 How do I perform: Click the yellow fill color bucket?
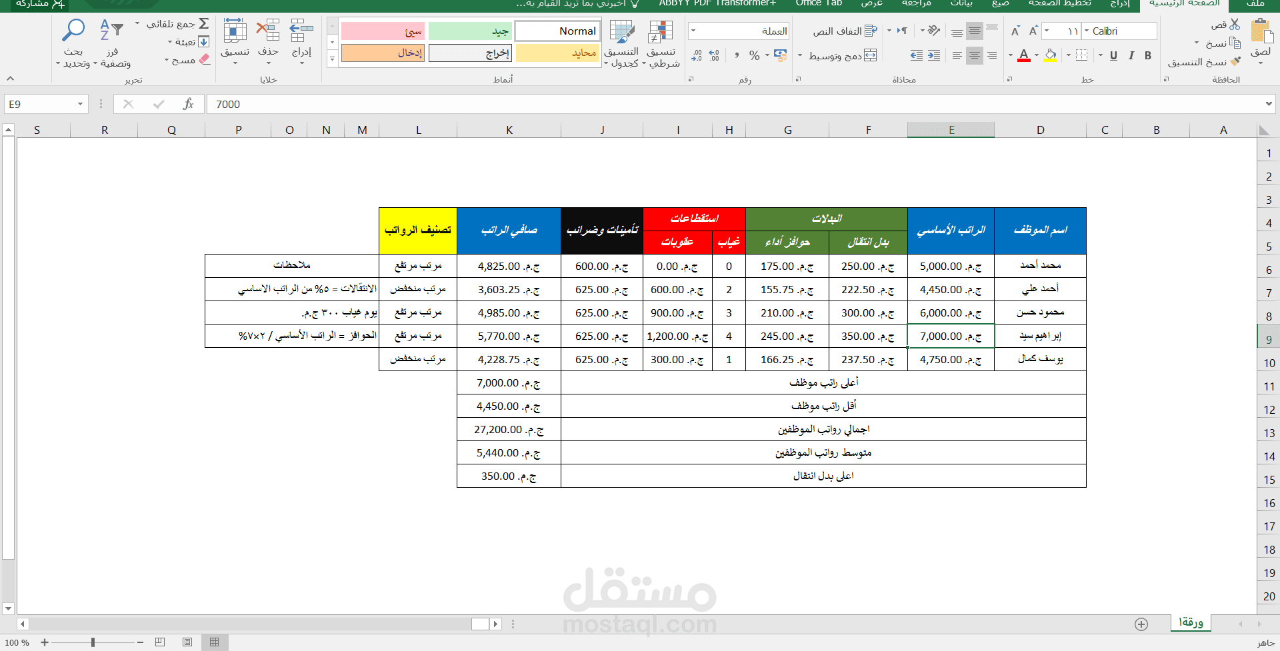[x=1051, y=55]
